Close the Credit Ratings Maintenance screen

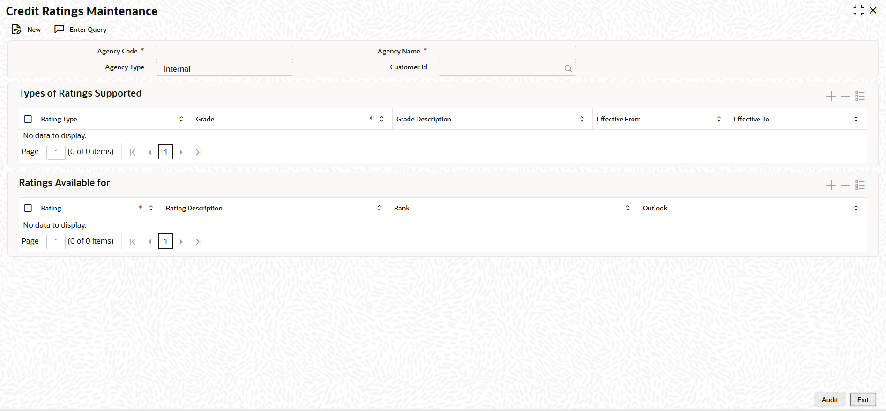point(873,10)
